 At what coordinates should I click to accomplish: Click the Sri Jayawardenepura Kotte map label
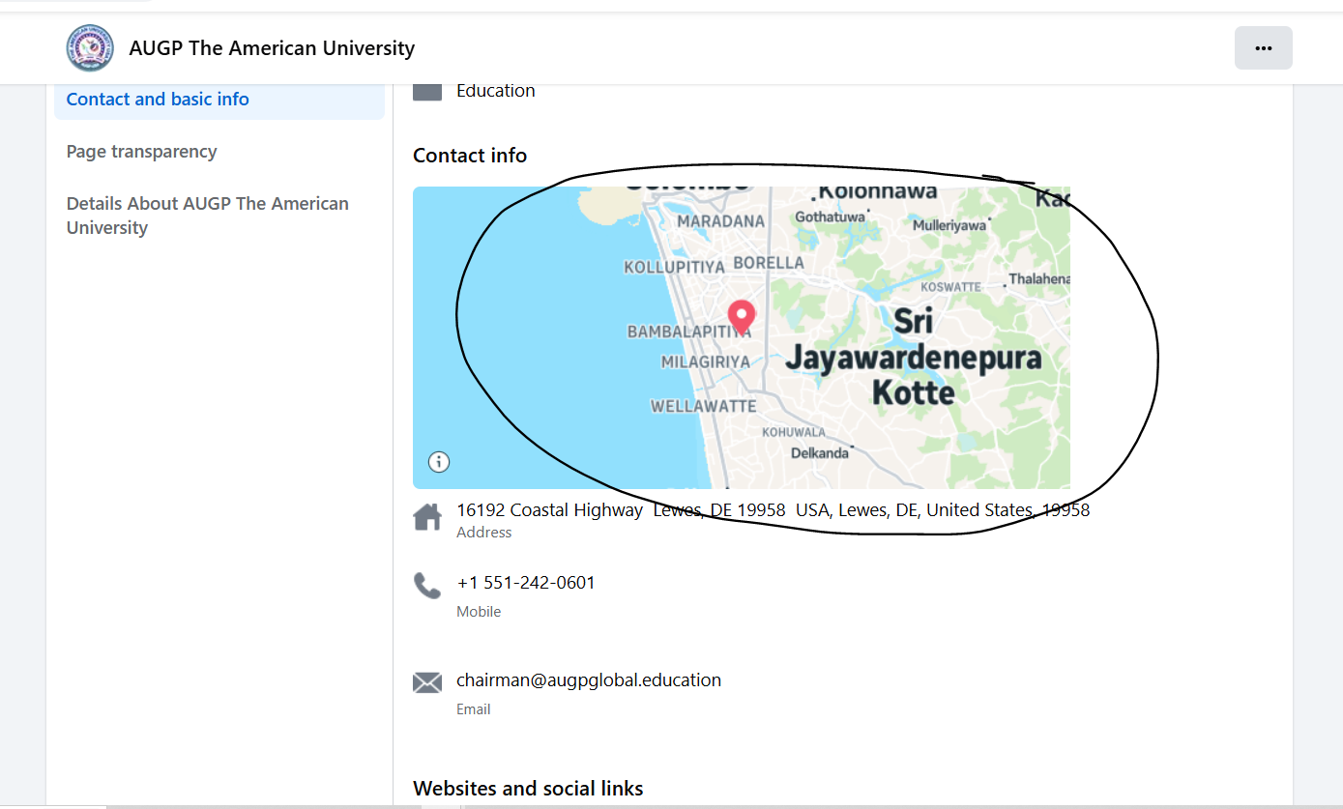click(914, 358)
